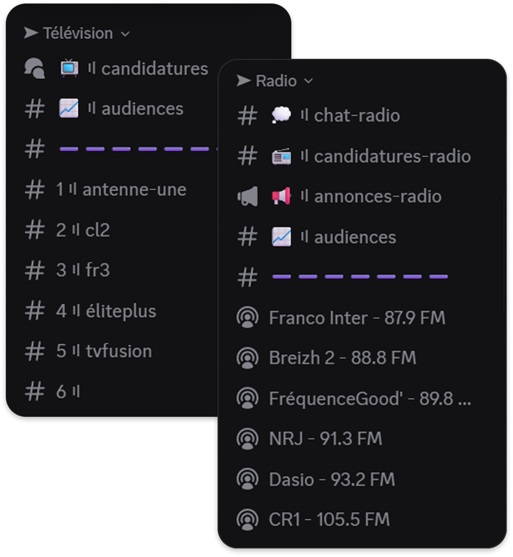Open the chat-radio channel
This screenshot has width=513, height=557.
pos(355,115)
